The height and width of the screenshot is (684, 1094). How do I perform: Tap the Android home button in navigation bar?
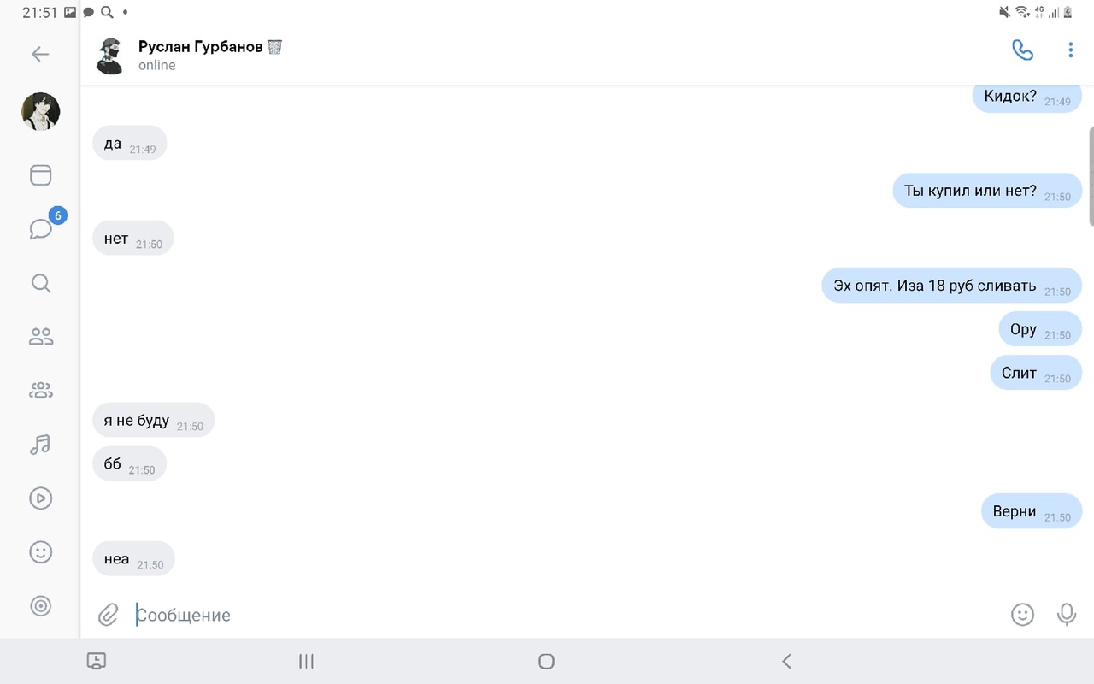547,661
